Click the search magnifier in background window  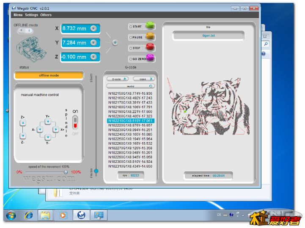(x=266, y=44)
